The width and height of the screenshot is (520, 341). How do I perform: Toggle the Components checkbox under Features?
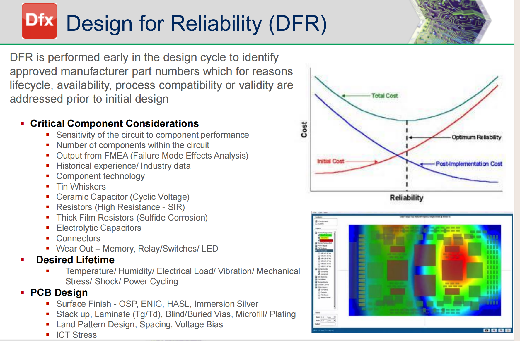(316, 221)
